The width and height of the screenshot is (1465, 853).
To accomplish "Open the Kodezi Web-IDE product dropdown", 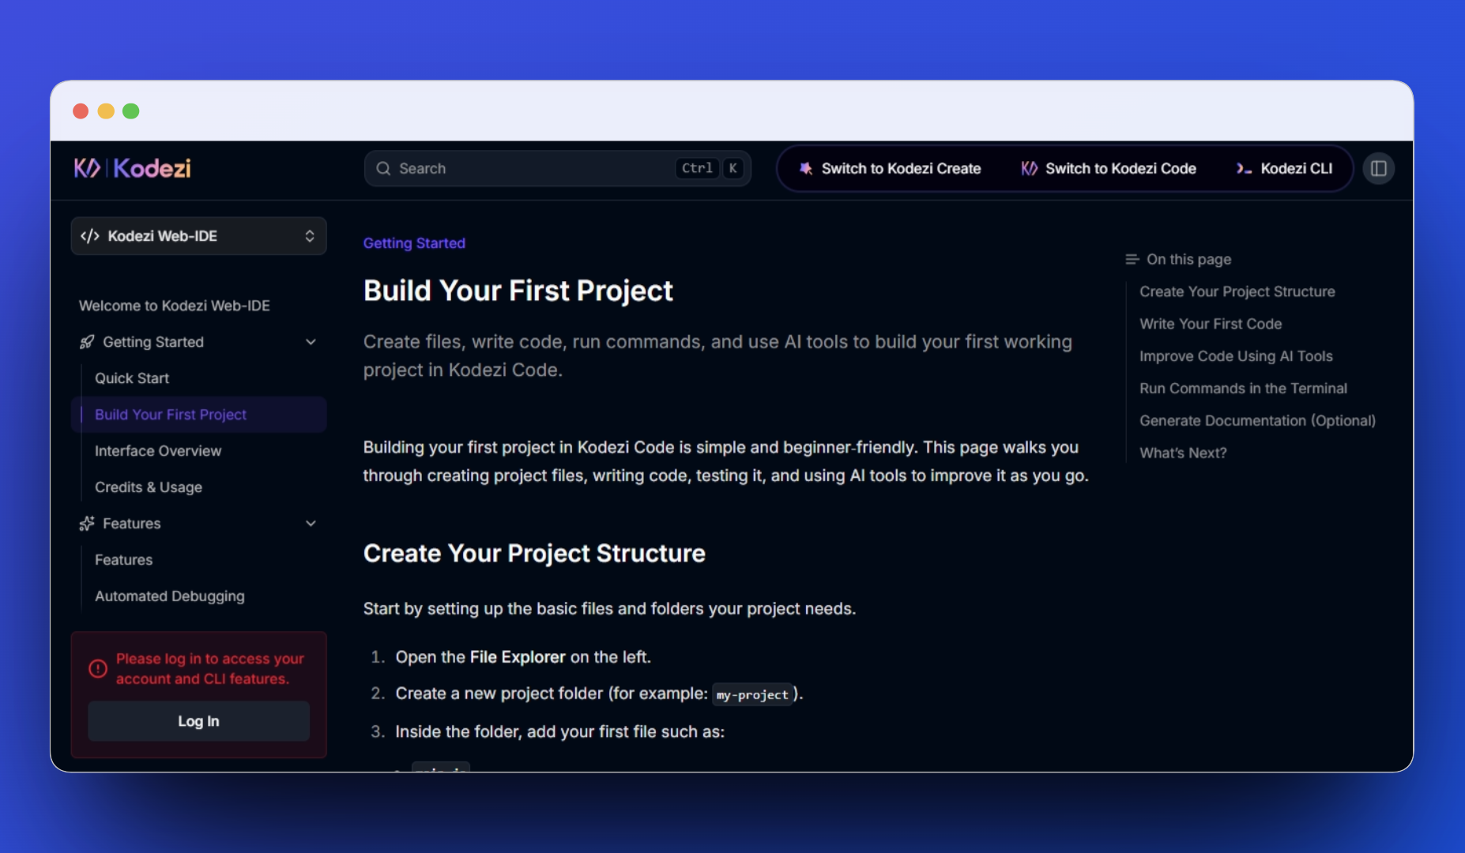I will point(198,236).
